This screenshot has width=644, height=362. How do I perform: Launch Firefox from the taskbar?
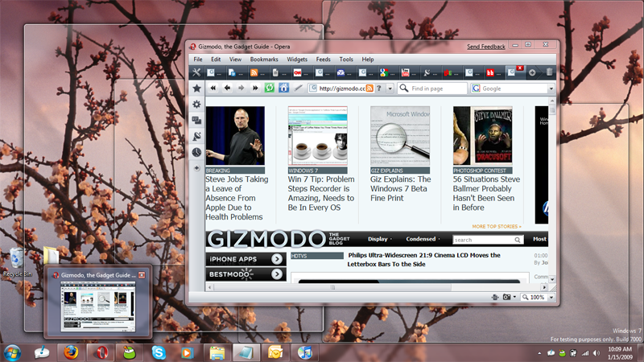[71, 352]
